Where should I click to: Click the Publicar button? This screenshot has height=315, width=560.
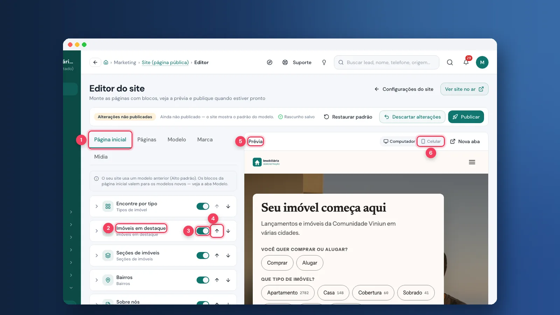pos(466,117)
